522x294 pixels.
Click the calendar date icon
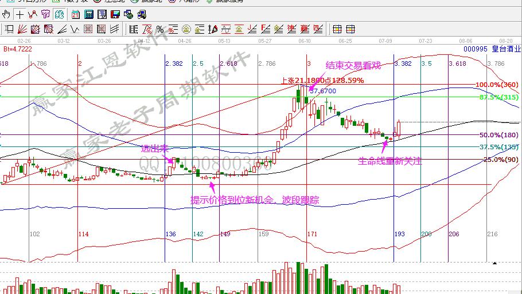[75, 14]
